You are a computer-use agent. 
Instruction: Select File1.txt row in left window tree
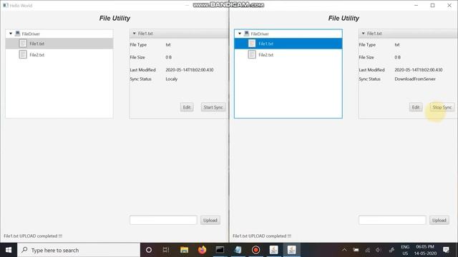click(59, 44)
